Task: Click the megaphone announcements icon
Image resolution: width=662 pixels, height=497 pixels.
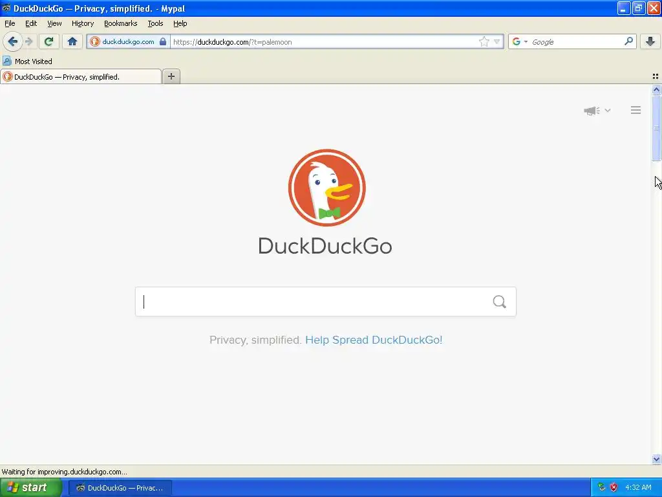Action: click(x=592, y=111)
